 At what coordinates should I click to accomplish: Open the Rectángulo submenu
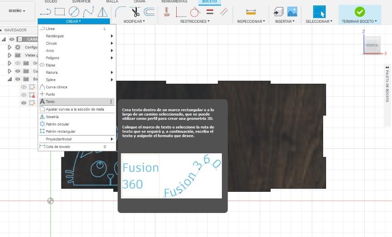click(x=77, y=36)
